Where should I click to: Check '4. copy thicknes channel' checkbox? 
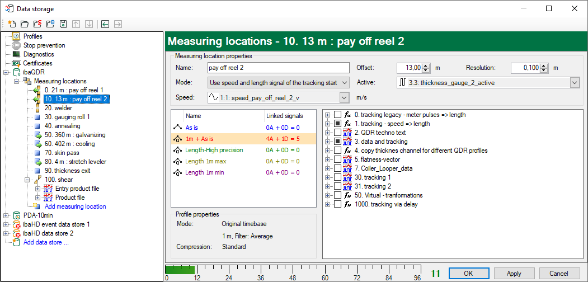tap(337, 151)
